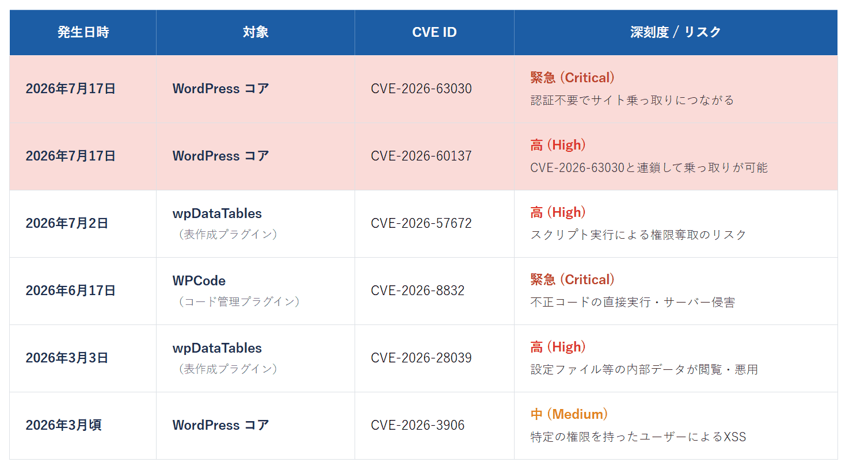
Task: Click the 対象 column header
Action: (x=256, y=32)
